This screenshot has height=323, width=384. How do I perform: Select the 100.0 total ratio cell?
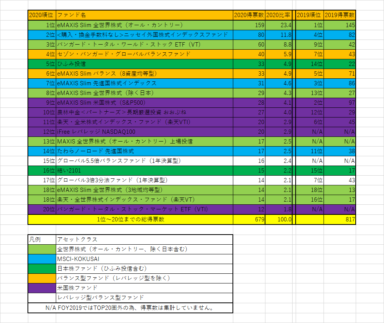[x=279, y=219]
